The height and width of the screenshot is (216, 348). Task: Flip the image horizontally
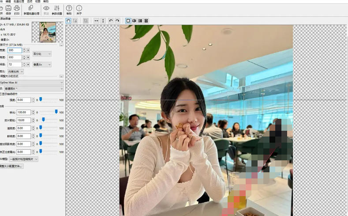[96, 21]
